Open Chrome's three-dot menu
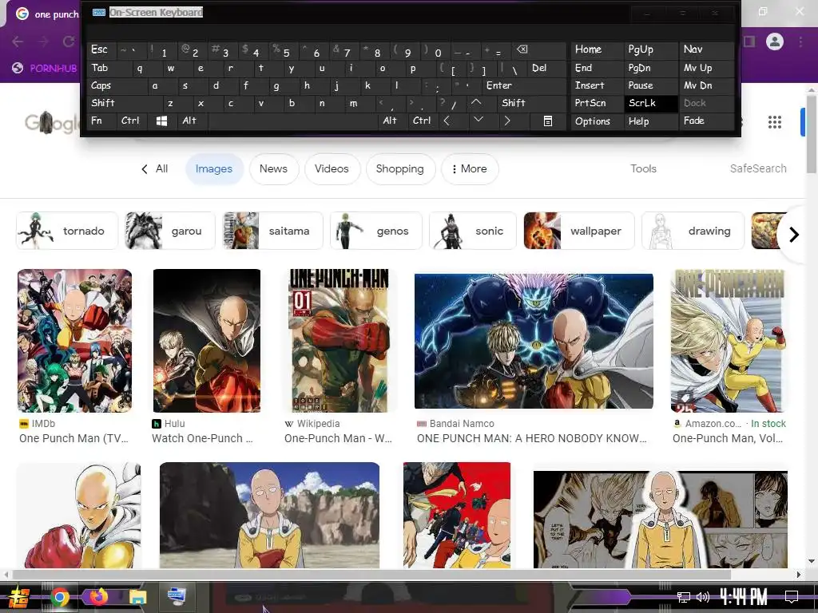818x613 pixels. click(800, 42)
